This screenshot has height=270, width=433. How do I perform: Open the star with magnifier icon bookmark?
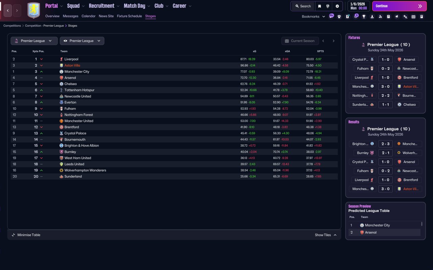(x=405, y=17)
